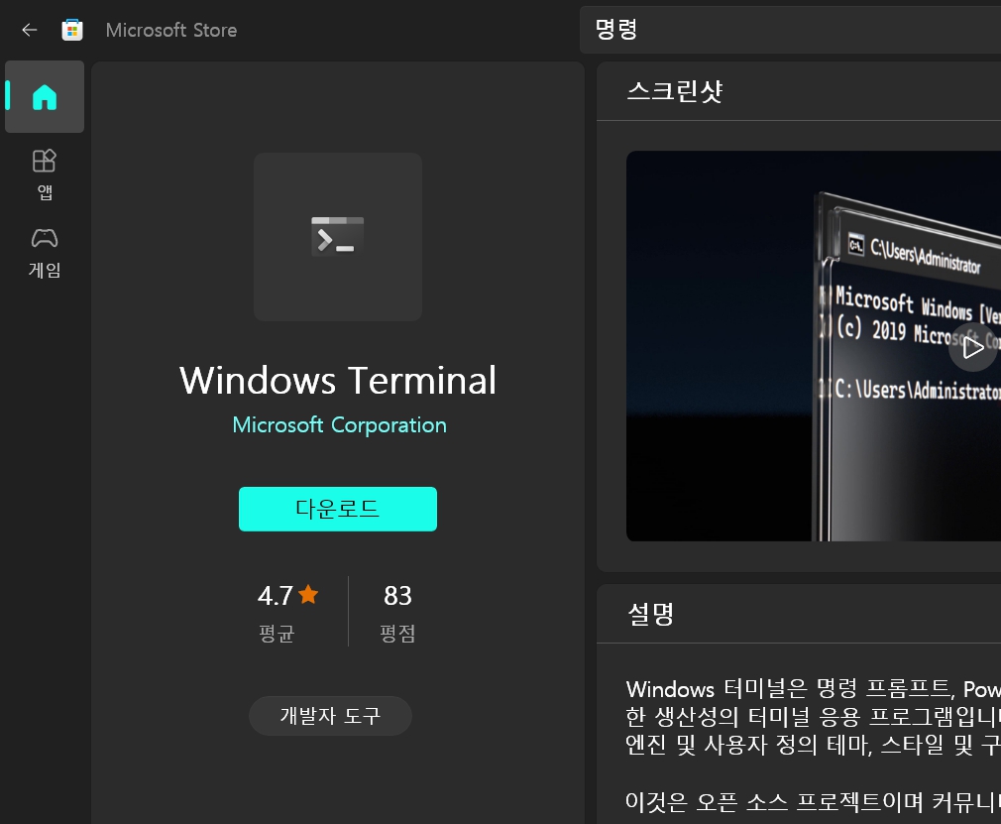Screen dimensions: 1001x824
Task: Click the 스크린샷 section heading
Action: tap(675, 91)
